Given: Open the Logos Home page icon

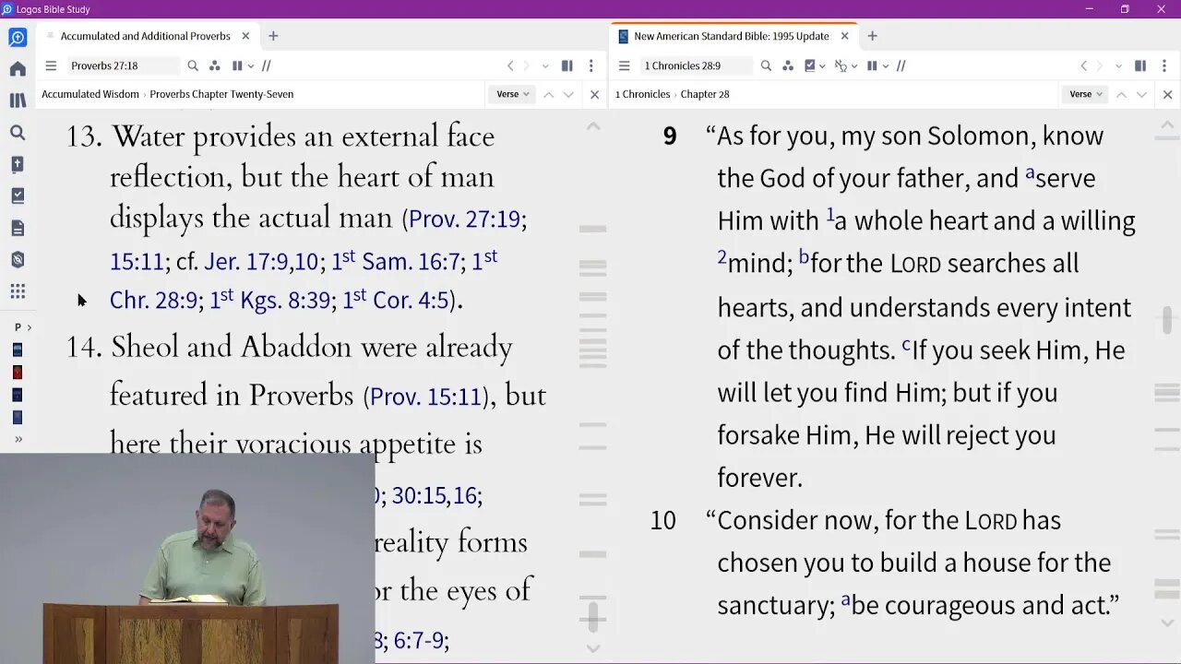Looking at the screenshot, I should coord(18,69).
